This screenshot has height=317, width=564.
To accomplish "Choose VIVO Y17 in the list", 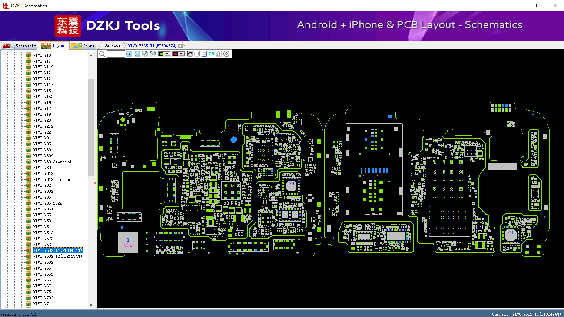I will click(x=42, y=108).
